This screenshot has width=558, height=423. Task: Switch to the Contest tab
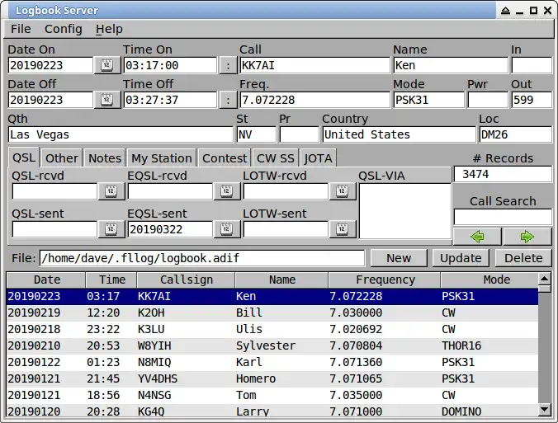click(225, 157)
